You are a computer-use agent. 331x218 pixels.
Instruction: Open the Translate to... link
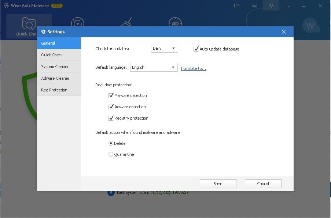coord(193,68)
